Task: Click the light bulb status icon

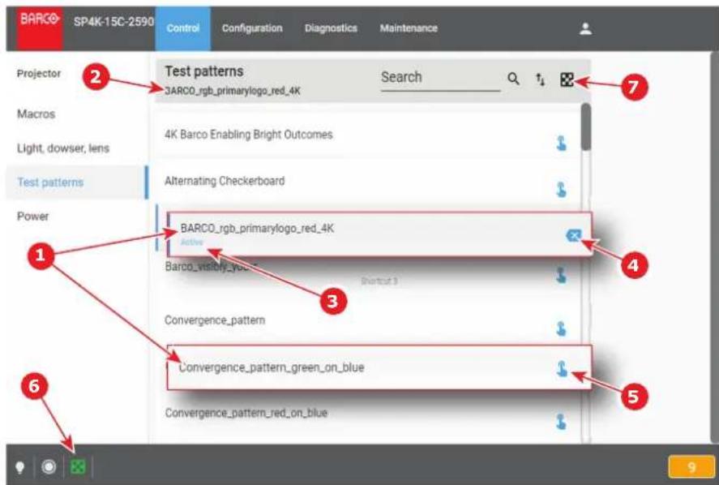Action: point(19,467)
